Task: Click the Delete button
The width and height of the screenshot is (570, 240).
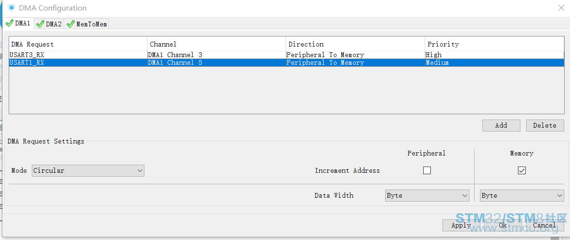Action: 545,125
